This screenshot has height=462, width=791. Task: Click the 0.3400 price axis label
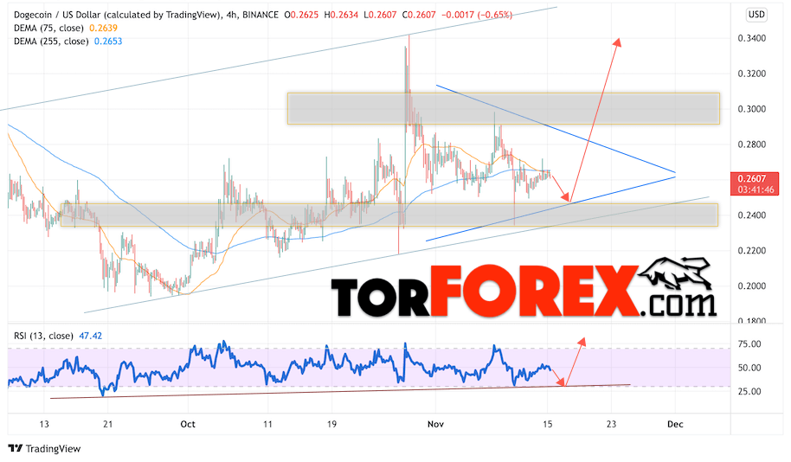[752, 38]
